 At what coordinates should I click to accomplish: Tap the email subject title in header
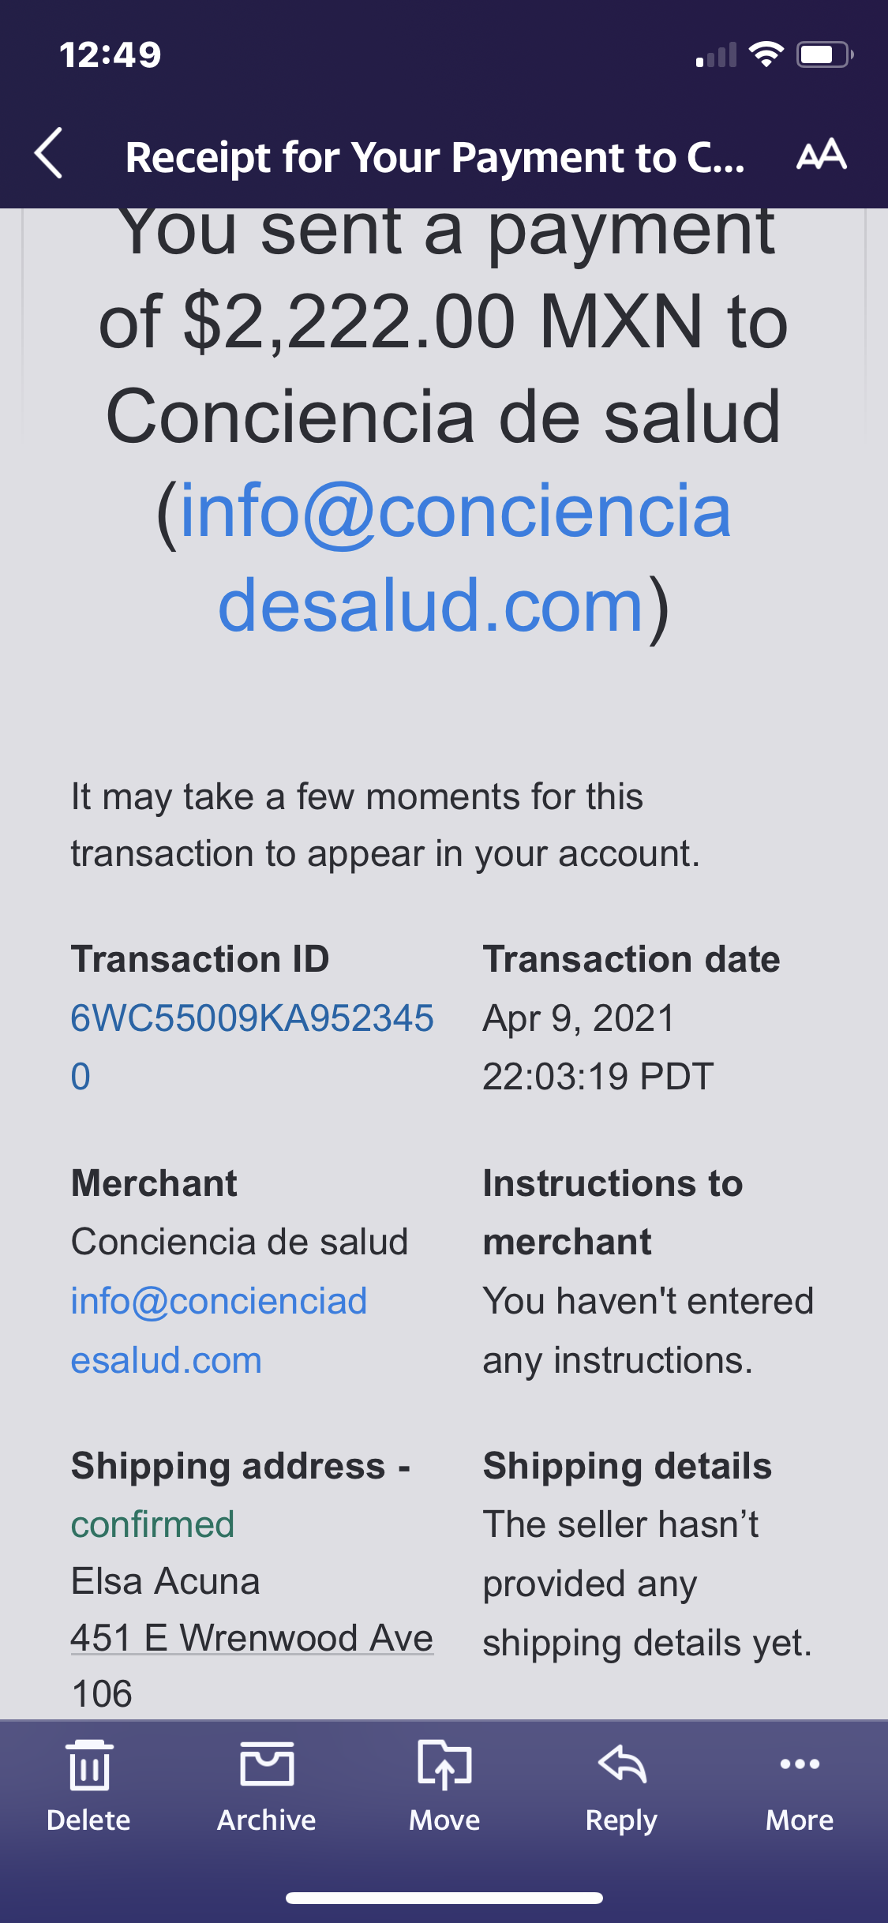(x=434, y=157)
